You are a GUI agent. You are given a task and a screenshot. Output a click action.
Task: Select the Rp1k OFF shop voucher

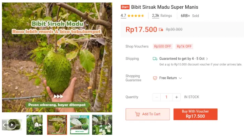click(184, 46)
